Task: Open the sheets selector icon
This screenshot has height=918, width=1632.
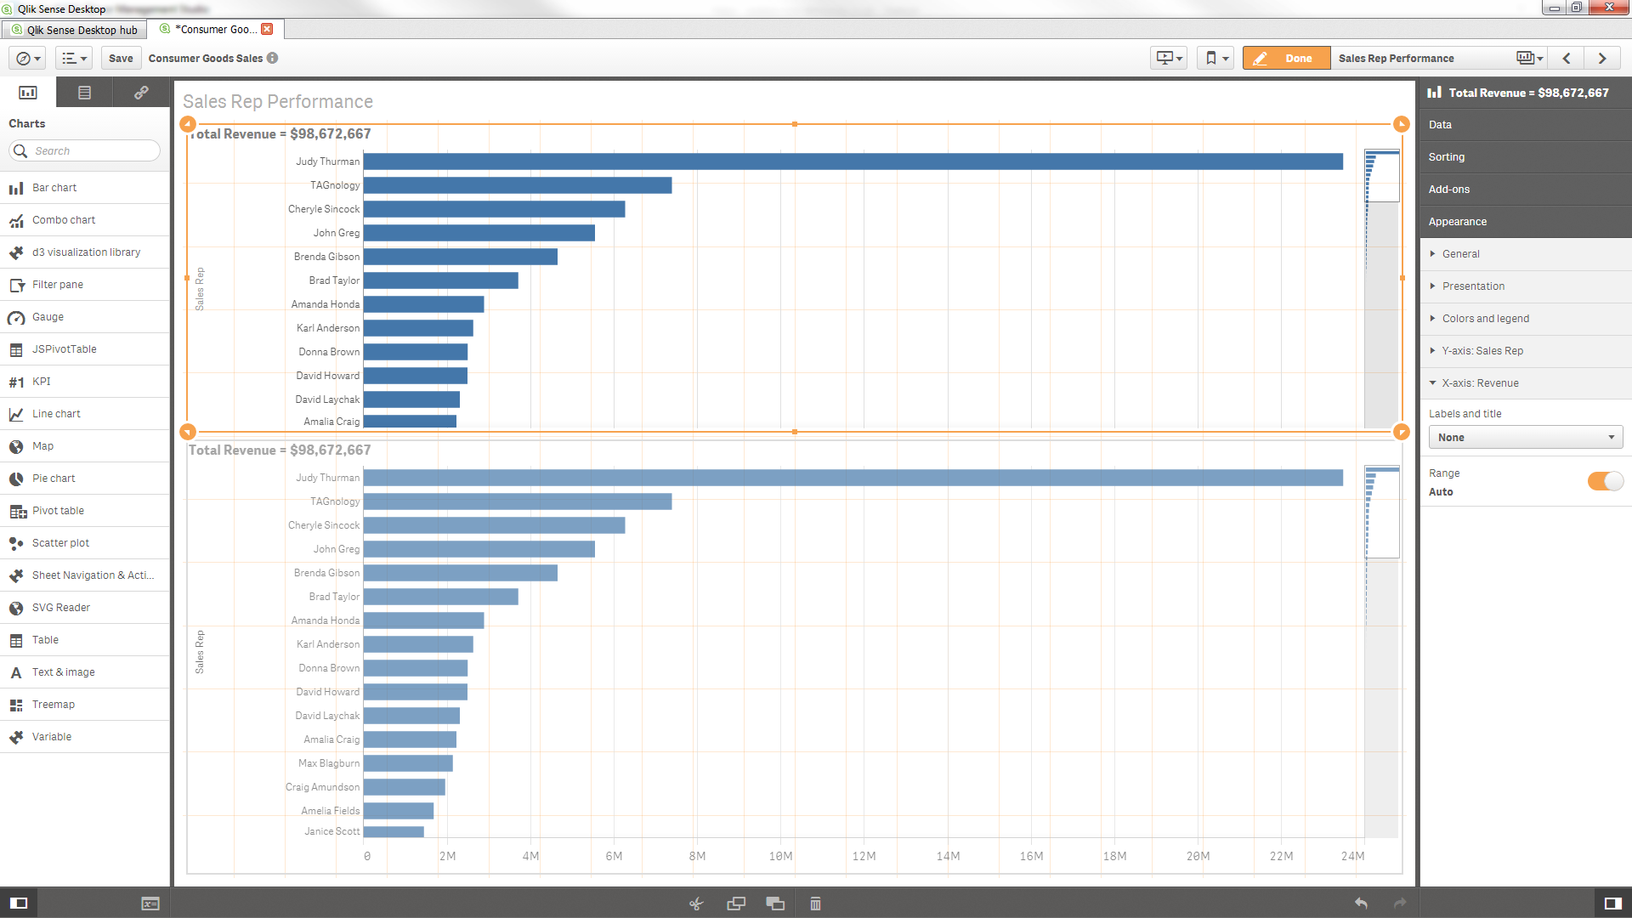Action: click(x=1530, y=58)
